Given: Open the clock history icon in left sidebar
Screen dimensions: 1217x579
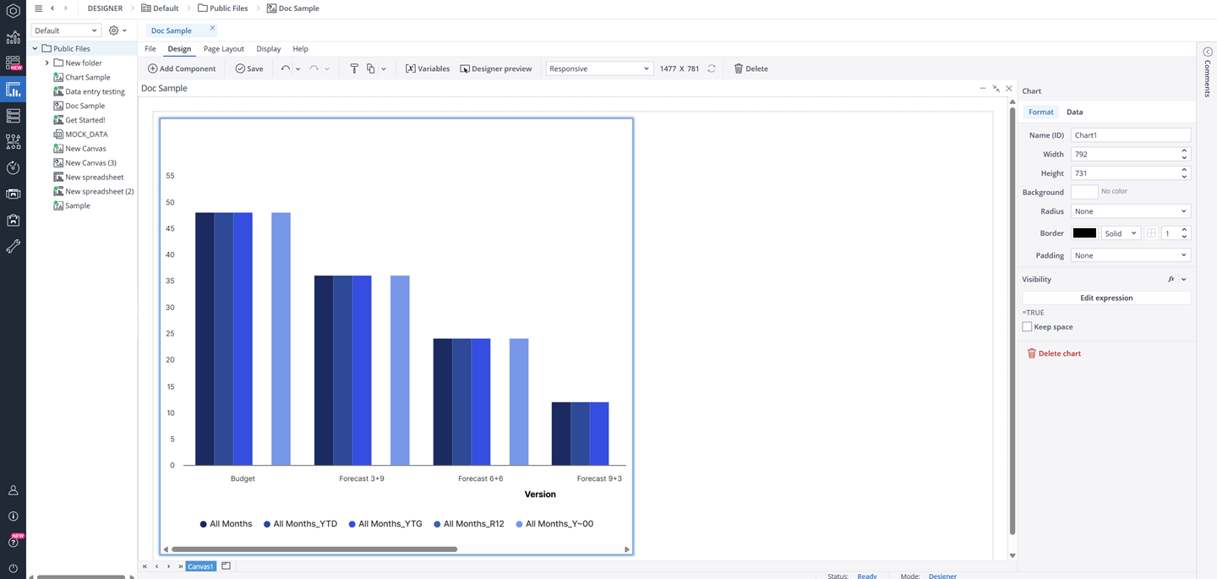Looking at the screenshot, I should (13, 167).
